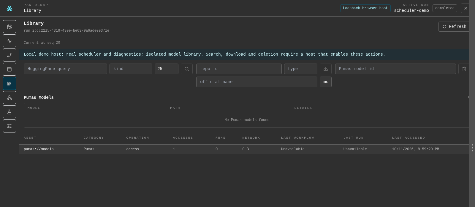Click the scheduler-demo active run name

click(411, 11)
